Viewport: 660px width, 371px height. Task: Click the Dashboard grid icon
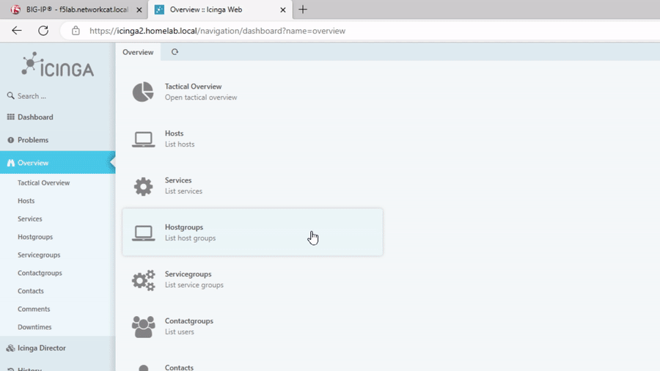(x=10, y=117)
